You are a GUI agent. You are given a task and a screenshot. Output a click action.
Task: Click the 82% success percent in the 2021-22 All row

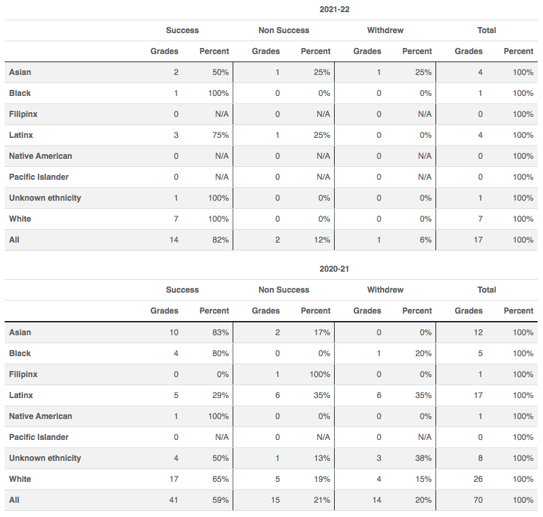[220, 240]
